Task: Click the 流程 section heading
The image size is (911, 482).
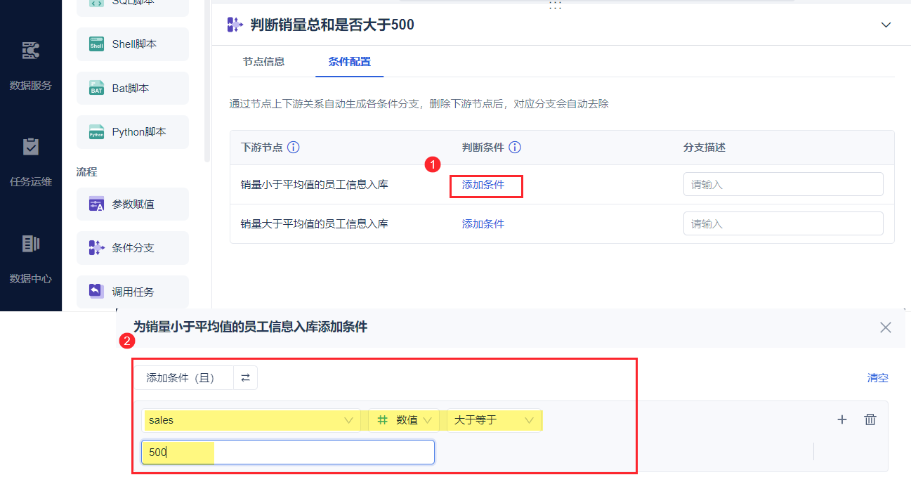Action: tap(86, 171)
